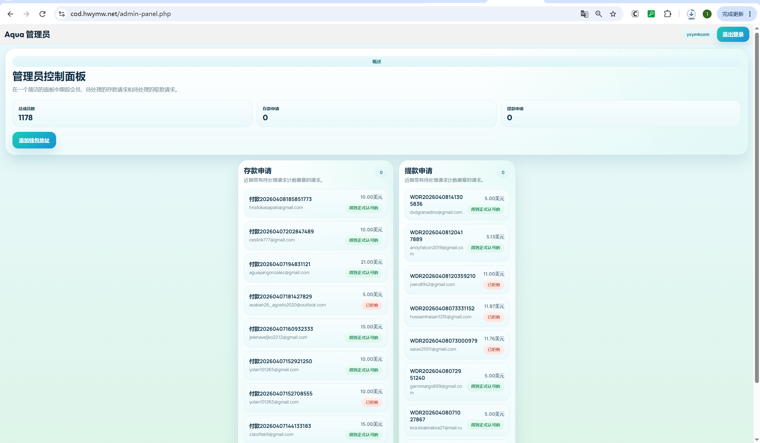Click the C-shaped extension icon
This screenshot has height=443, width=760.
(635, 14)
